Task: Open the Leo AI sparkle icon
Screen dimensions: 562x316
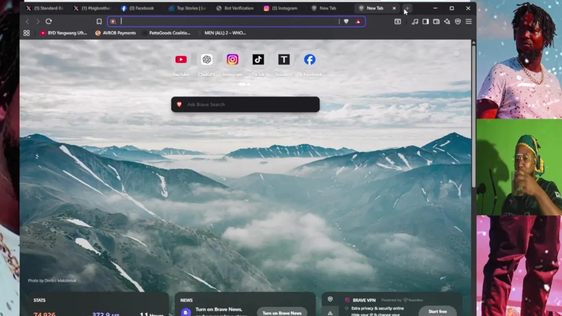Action: (x=447, y=22)
